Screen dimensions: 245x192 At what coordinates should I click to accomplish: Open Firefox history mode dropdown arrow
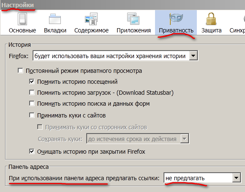click(x=193, y=56)
